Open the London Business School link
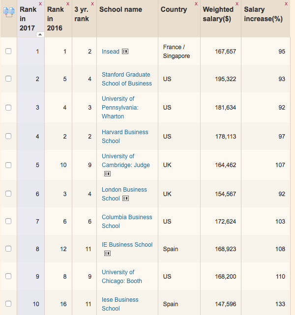Image resolution: width=295 pixels, height=315 pixels. 124,194
